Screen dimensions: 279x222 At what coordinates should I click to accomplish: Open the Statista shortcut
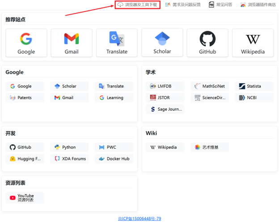pos(254,86)
